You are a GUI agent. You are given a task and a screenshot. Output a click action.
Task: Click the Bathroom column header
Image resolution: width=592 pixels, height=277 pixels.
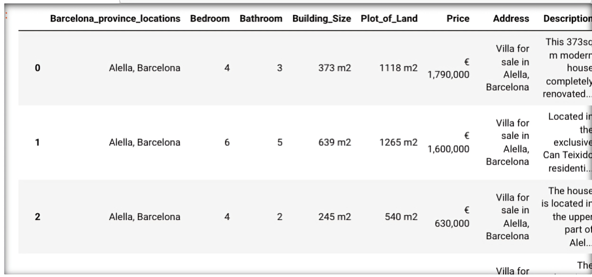(x=261, y=19)
